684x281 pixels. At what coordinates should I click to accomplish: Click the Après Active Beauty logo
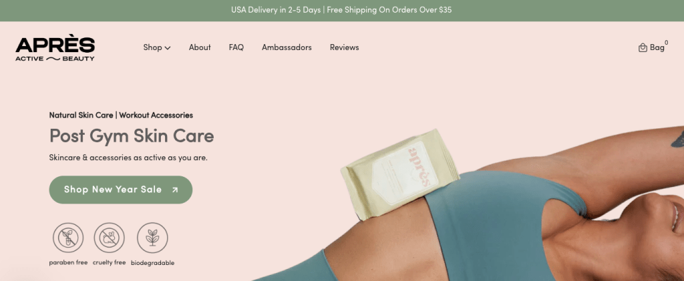click(55, 49)
